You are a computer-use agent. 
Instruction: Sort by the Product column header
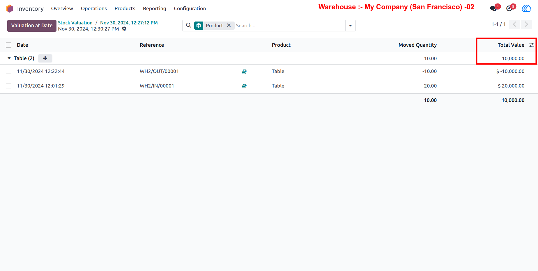281,45
